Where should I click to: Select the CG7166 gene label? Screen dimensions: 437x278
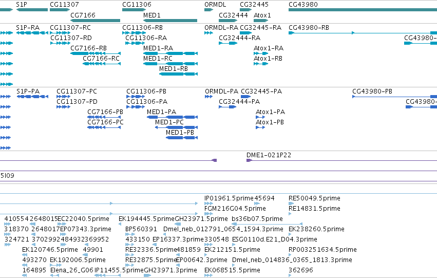point(83,15)
